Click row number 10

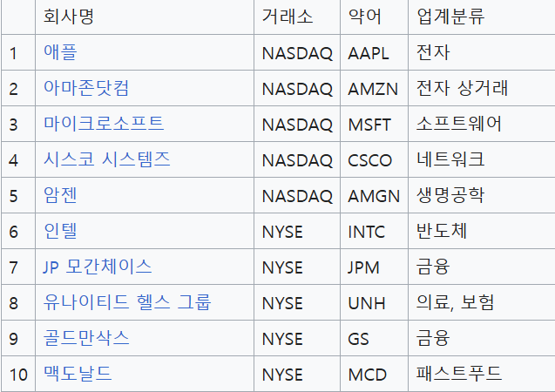(18, 375)
